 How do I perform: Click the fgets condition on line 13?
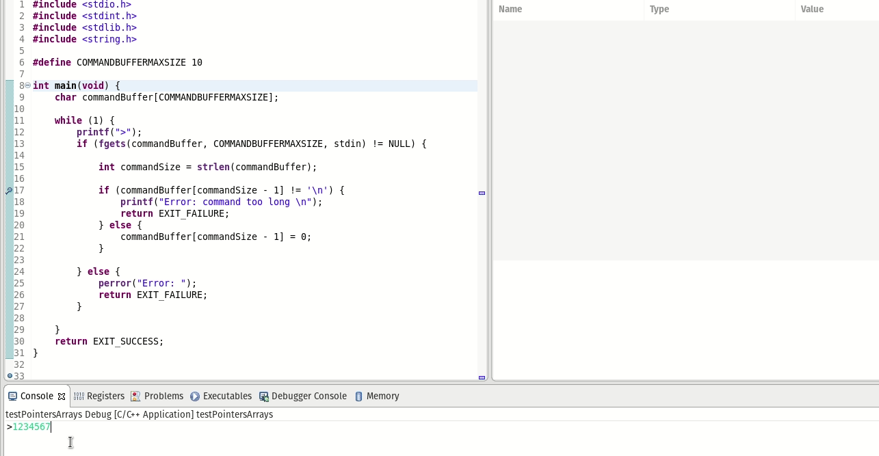pos(252,144)
